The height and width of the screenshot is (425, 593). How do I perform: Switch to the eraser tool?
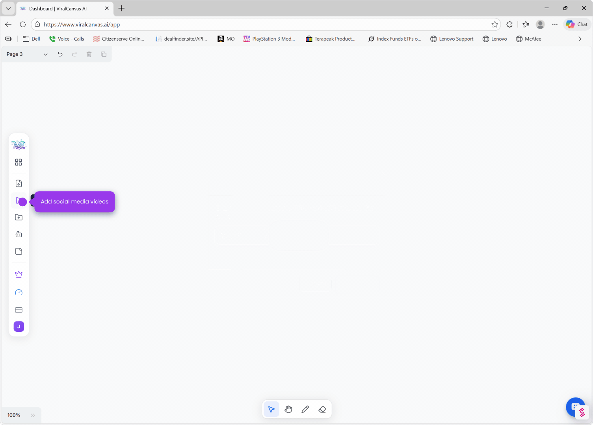point(322,409)
